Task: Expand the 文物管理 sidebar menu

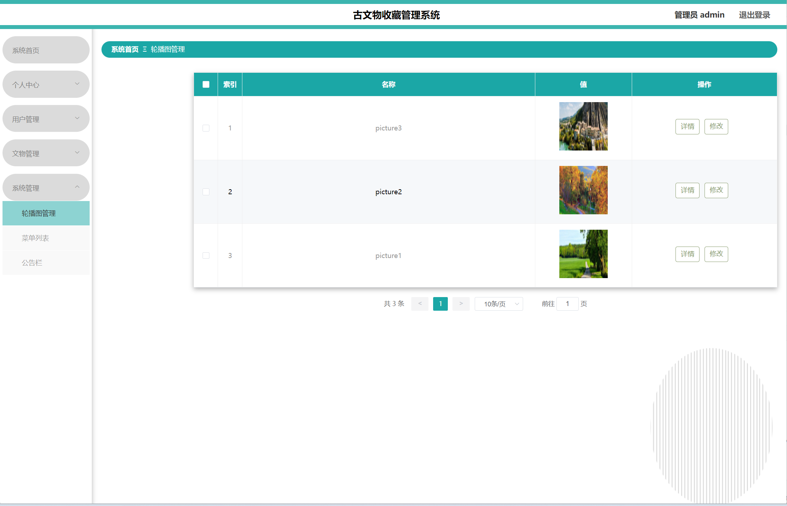Action: [46, 153]
